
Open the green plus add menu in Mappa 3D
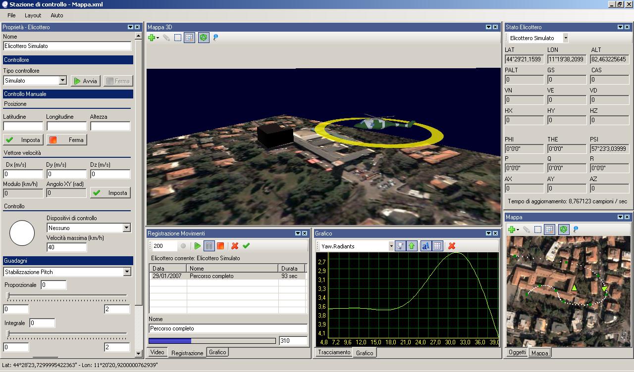[x=153, y=38]
